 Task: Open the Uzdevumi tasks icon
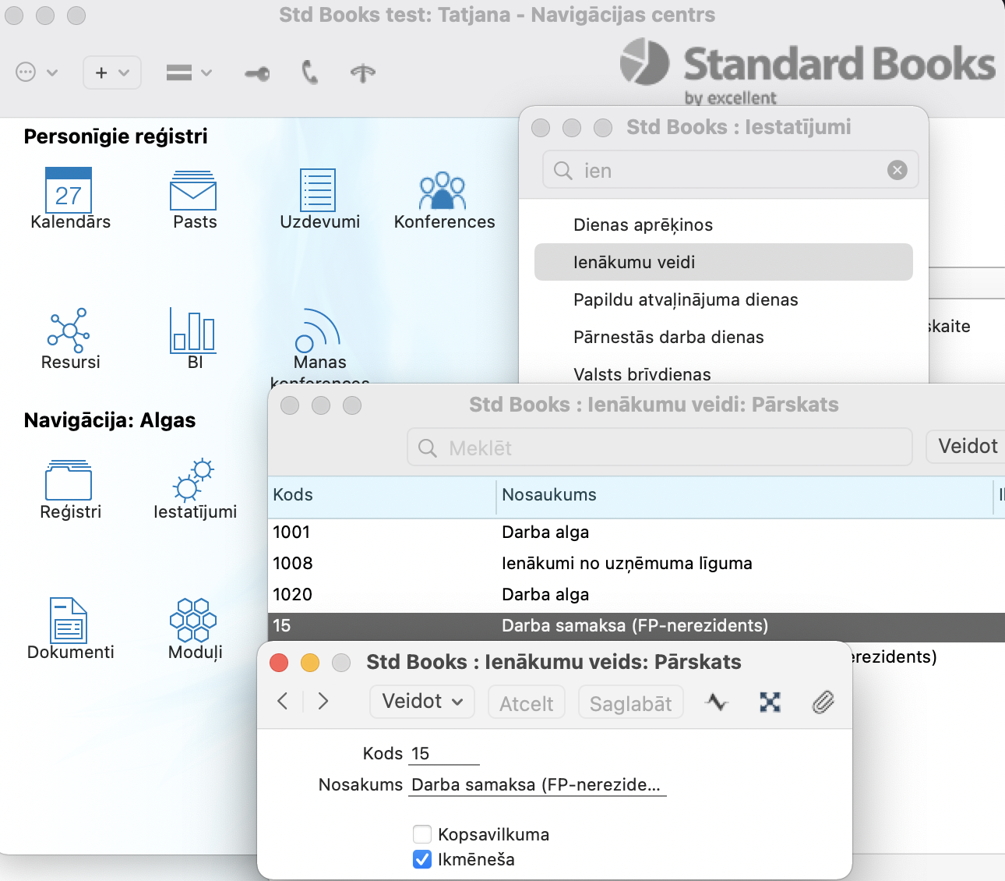coord(318,191)
